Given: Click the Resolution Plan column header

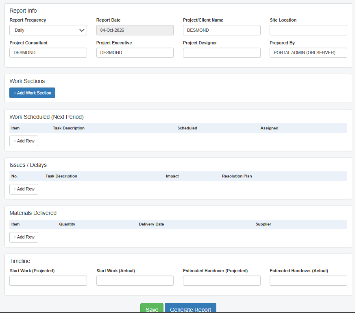Looking at the screenshot, I should click(x=237, y=176).
